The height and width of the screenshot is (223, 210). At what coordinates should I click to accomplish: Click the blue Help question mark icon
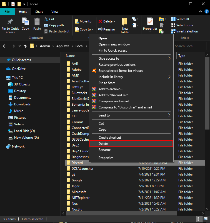(206, 11)
